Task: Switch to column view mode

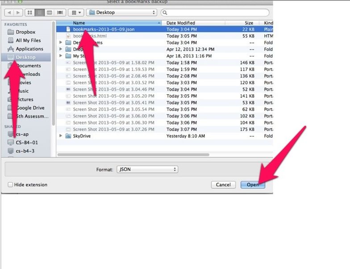Action: 49,13
